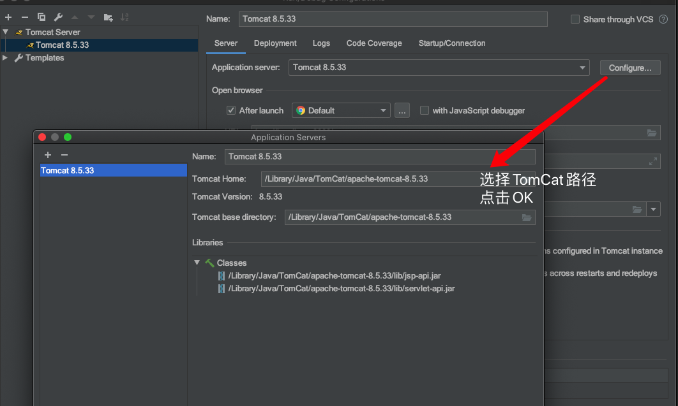Sort configurations alphabetically icon
678x406 pixels.
coord(124,17)
